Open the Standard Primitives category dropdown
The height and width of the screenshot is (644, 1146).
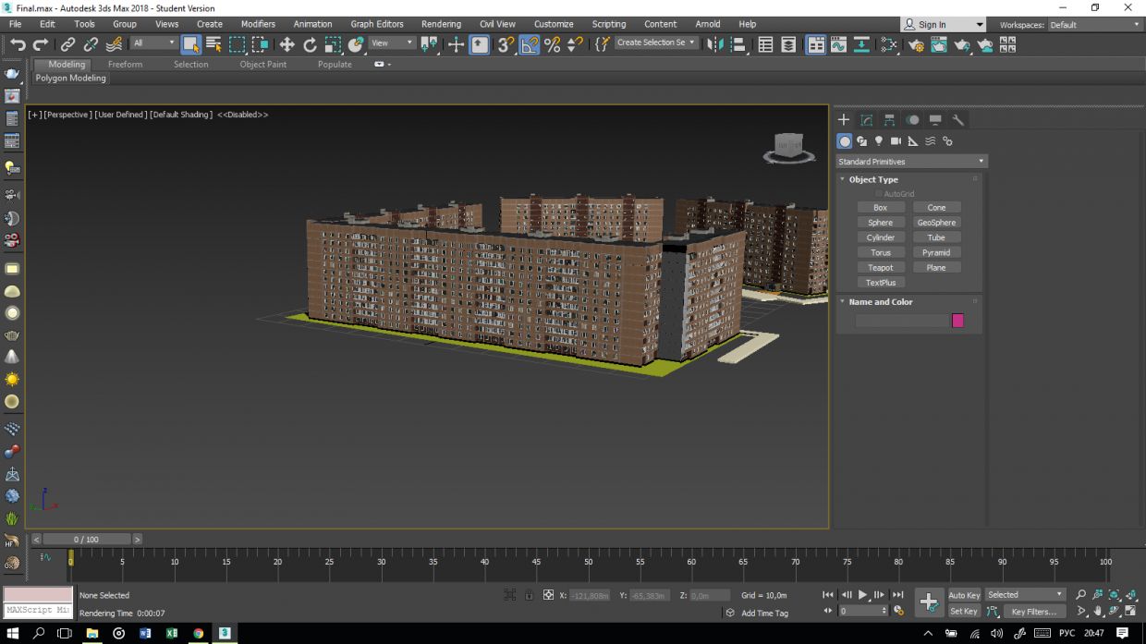click(x=911, y=162)
